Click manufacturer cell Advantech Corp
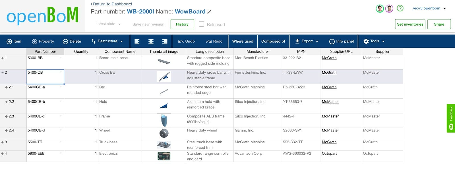455x188 pixels. click(258, 156)
